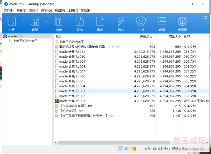The height and width of the screenshot is (154, 211).
Task: Click the sort chevron above name column
Action: 93,35
